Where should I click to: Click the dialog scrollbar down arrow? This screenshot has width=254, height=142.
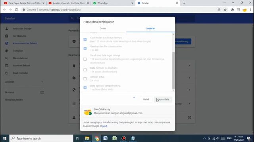[x=173, y=90]
